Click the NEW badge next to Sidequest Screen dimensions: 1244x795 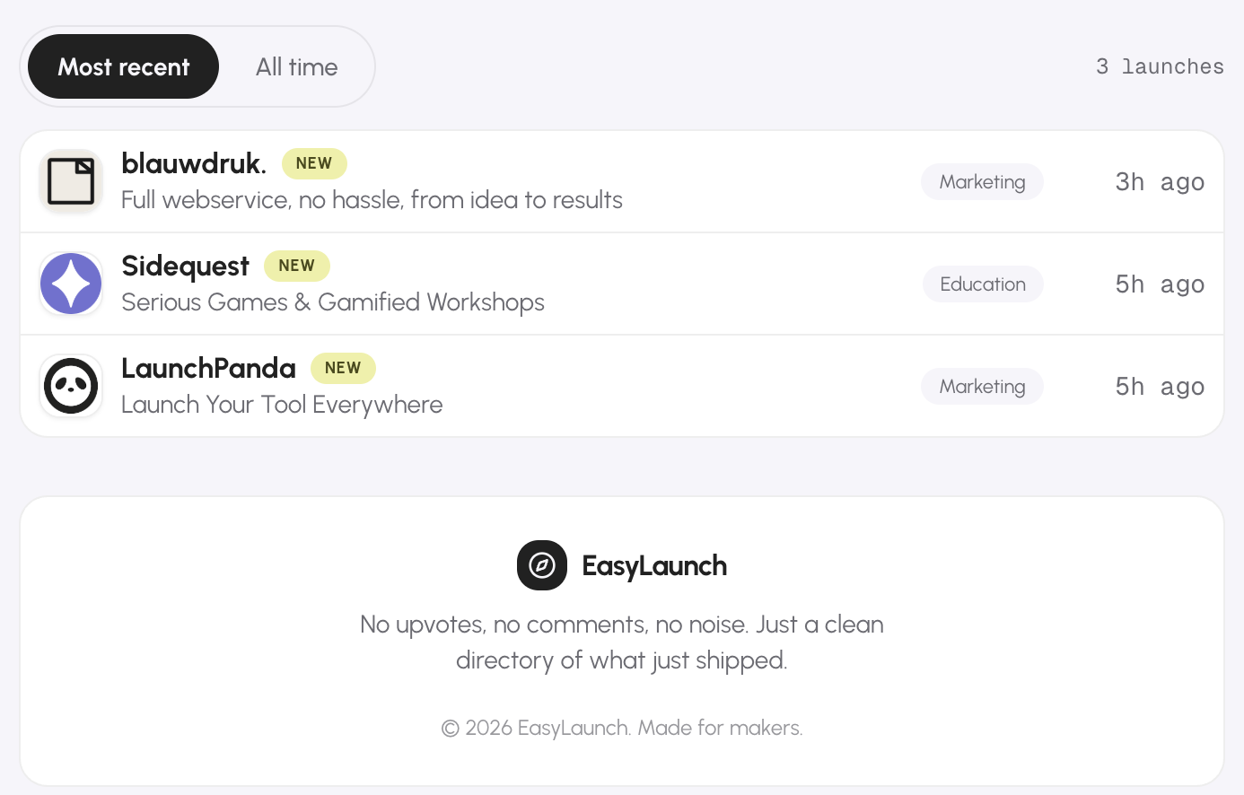(x=297, y=266)
